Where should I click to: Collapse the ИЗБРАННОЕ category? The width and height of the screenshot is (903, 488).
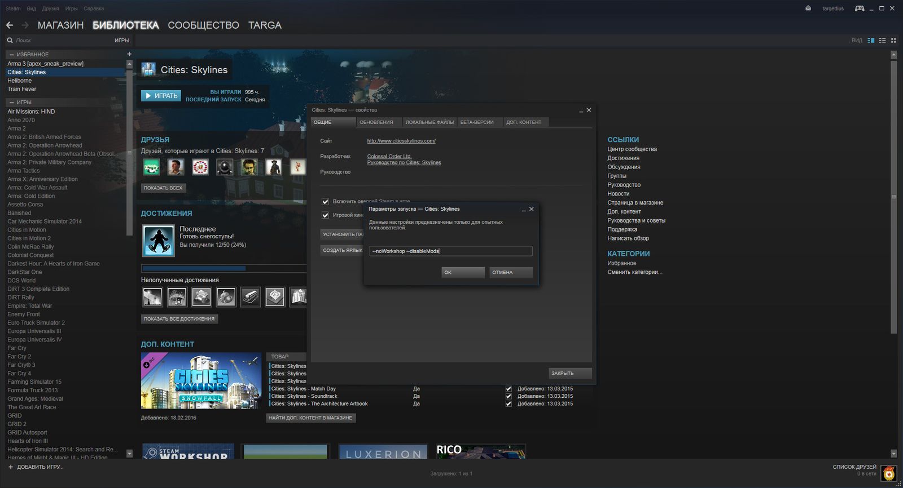[12, 55]
